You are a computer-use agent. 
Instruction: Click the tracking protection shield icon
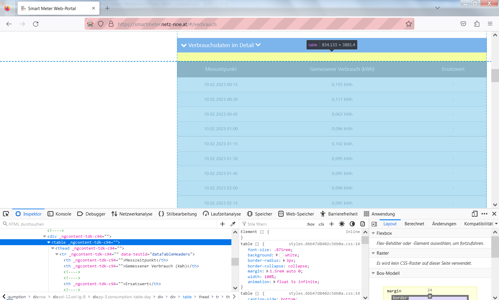(x=101, y=24)
